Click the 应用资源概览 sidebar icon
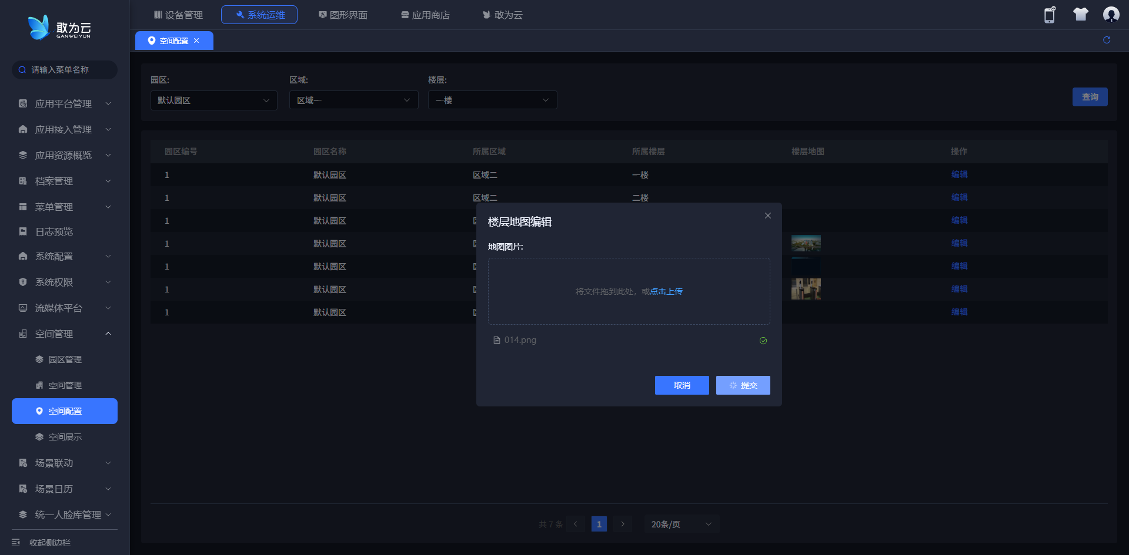The image size is (1129, 555). (23, 155)
